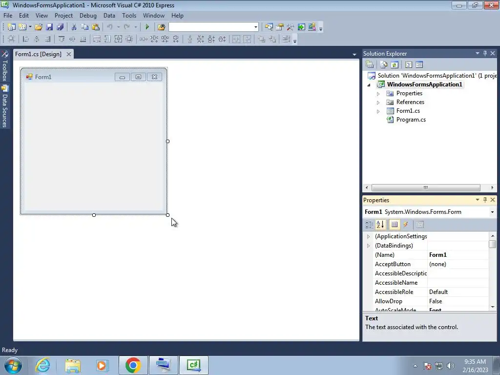The image size is (500, 375).
Task: Open the find combo box dropdown arrow
Action: 255,27
